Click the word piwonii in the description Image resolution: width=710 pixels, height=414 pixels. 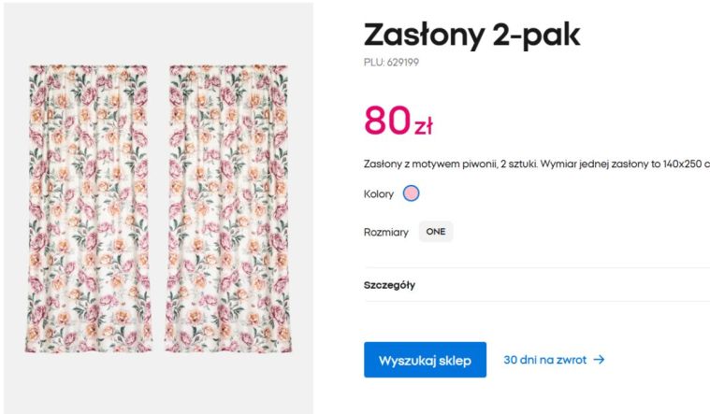coord(480,164)
